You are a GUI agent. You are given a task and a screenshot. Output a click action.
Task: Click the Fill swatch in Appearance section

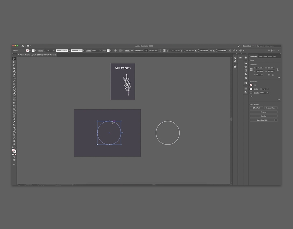[251, 85]
